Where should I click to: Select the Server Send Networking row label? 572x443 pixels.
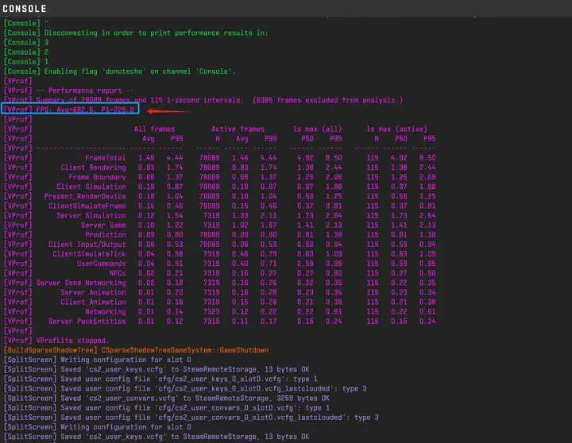(81, 283)
